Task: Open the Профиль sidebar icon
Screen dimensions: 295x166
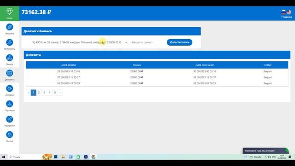Action: tap(10, 27)
